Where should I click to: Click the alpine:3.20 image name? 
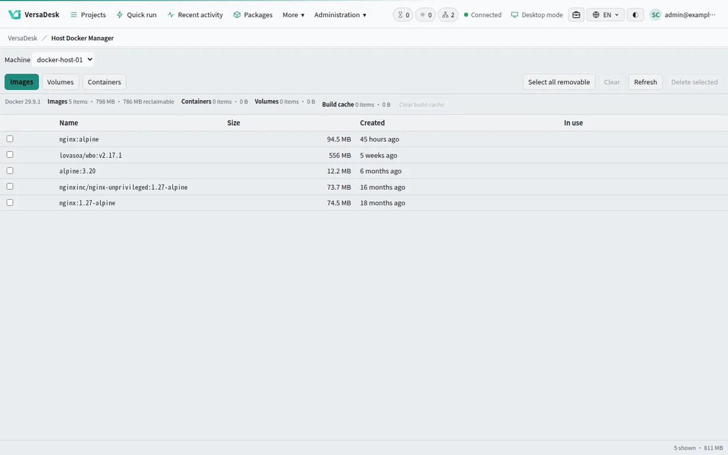77,171
